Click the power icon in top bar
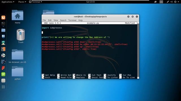The height and width of the screenshot is (101, 181). pos(175,2)
